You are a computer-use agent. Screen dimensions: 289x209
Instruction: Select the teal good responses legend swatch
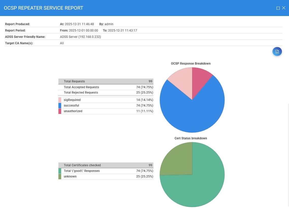click(x=60, y=171)
